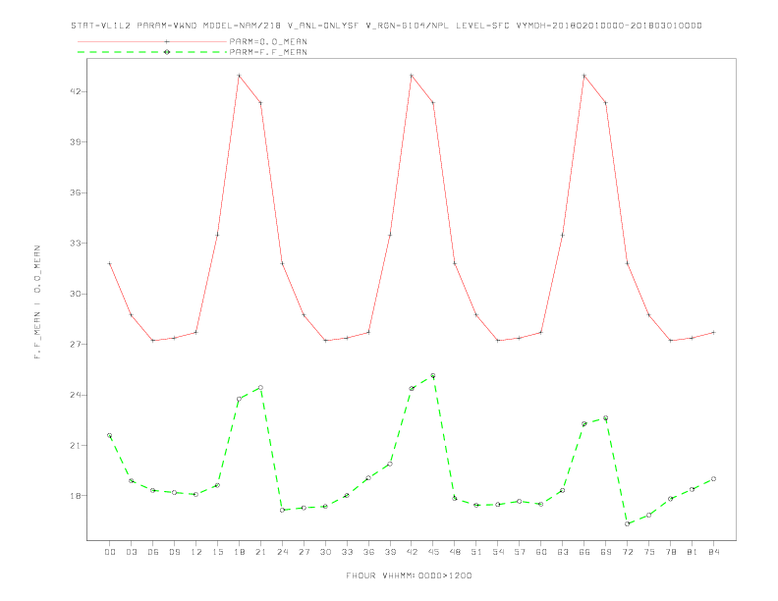The height and width of the screenshot is (601, 778).
Task: Click y-axis tick label 18
Action: click(76, 496)
